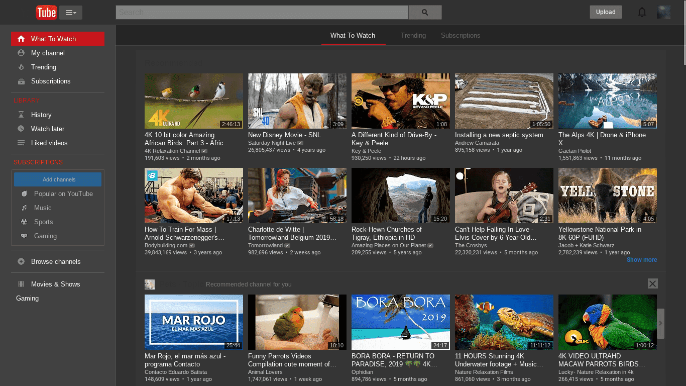This screenshot has width=686, height=386.
Task: Open the Bodybuilding.com channel link
Action: click(x=166, y=245)
